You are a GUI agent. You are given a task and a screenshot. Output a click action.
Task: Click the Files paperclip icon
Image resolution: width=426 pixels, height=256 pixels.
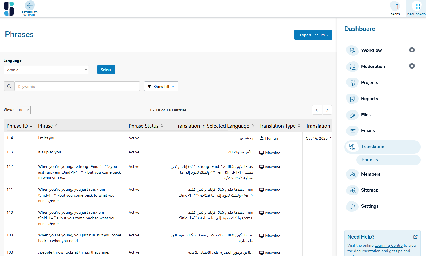[x=352, y=115]
